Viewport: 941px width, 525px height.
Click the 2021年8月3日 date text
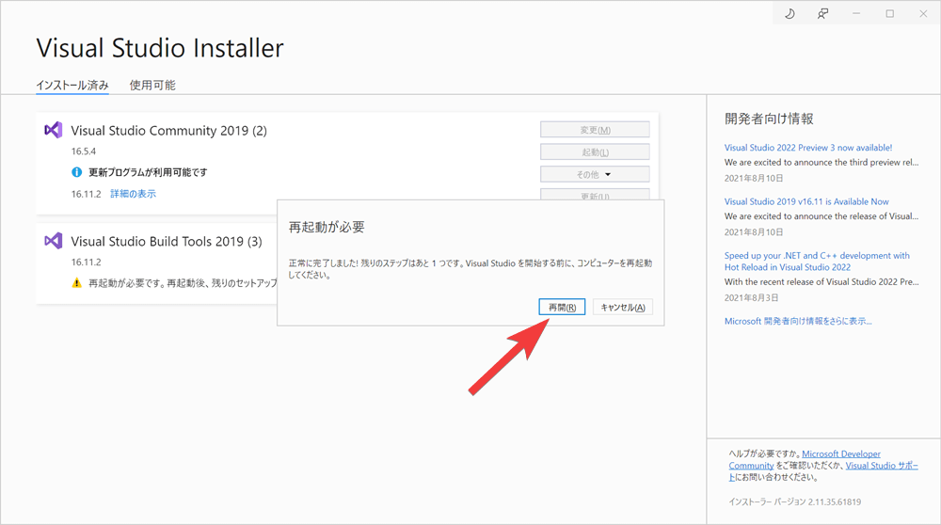click(x=751, y=297)
